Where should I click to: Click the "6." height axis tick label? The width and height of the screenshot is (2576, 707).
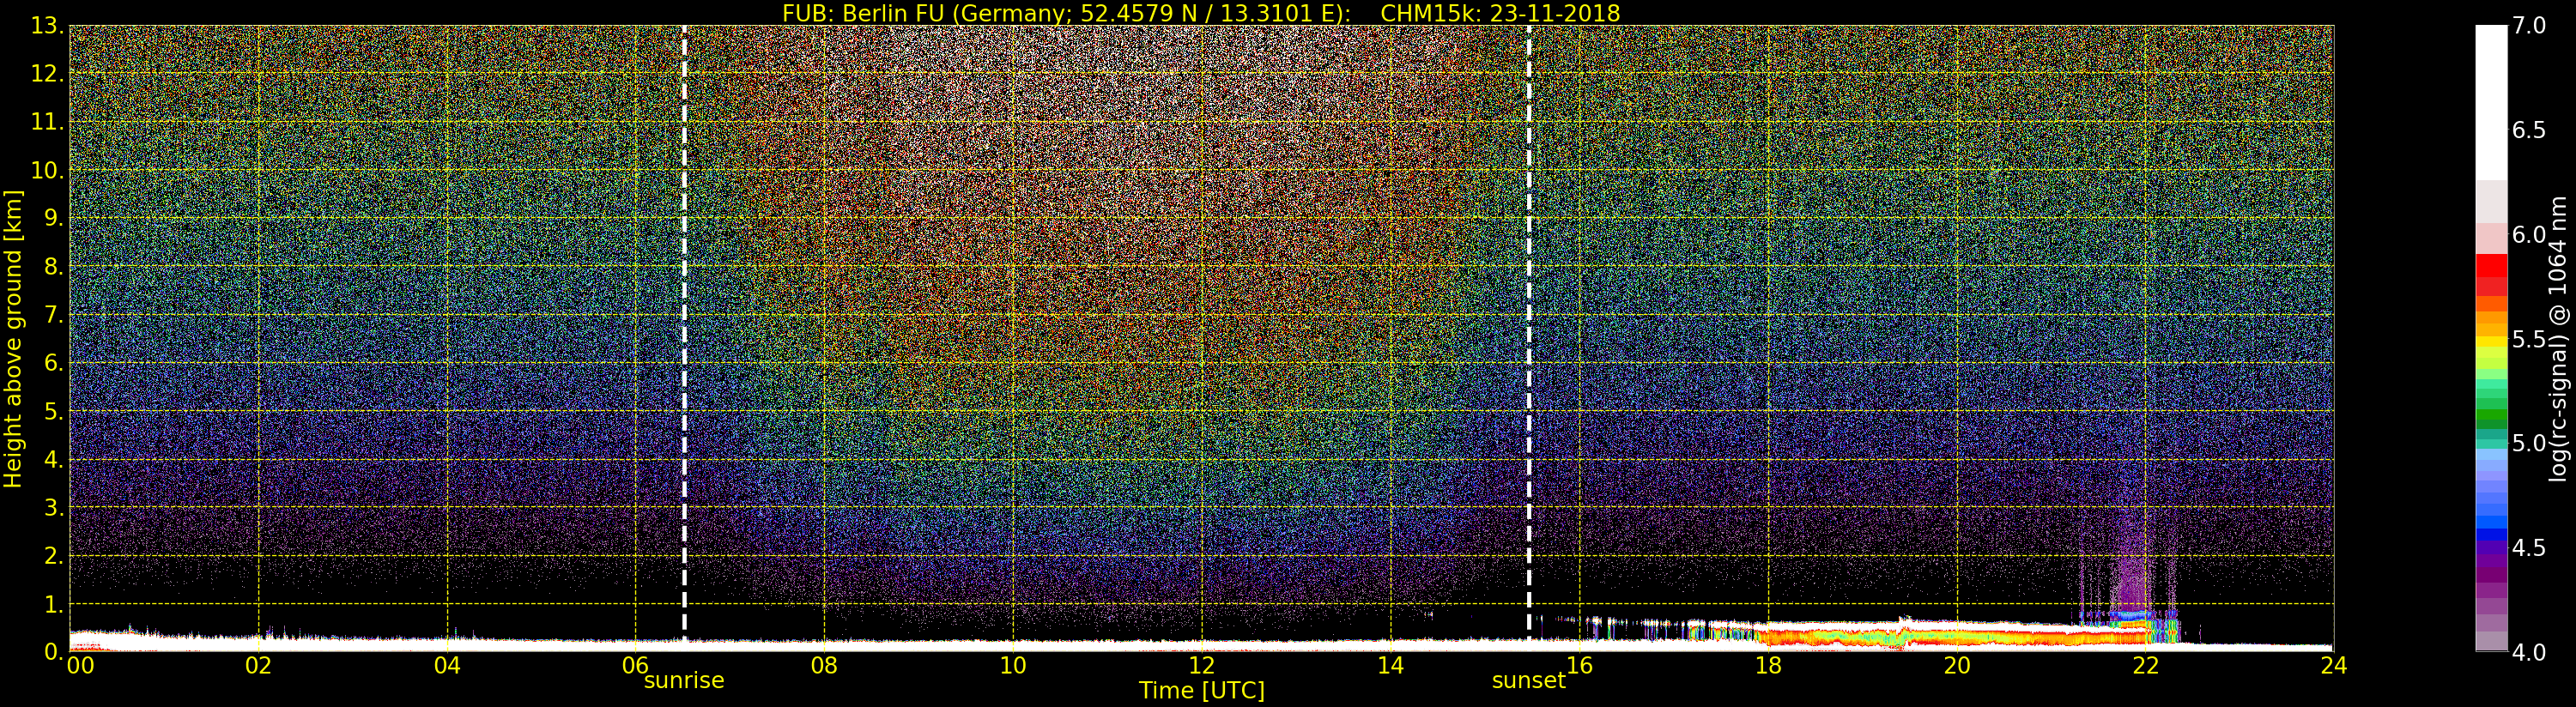tap(54, 363)
